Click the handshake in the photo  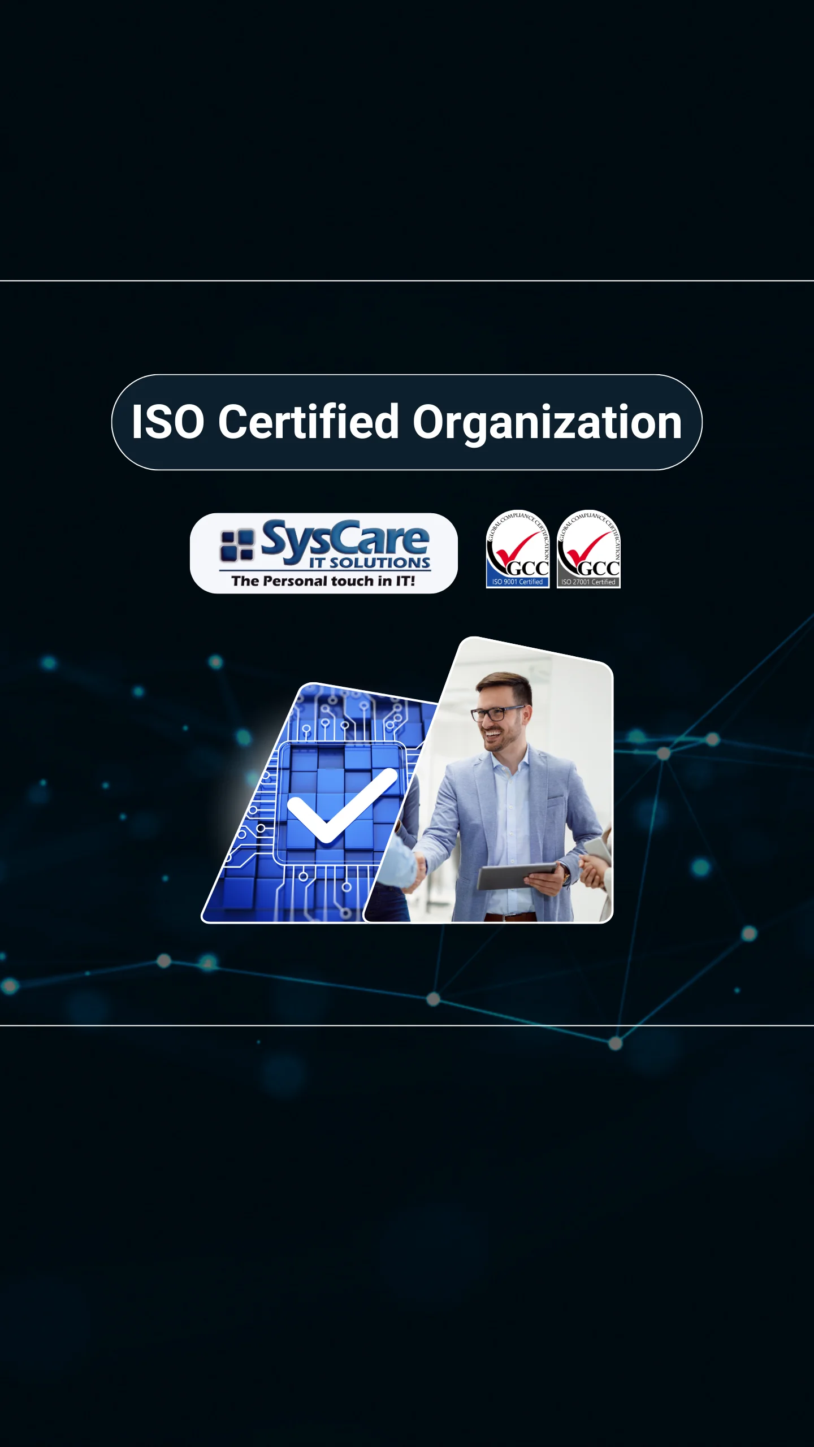tap(418, 865)
